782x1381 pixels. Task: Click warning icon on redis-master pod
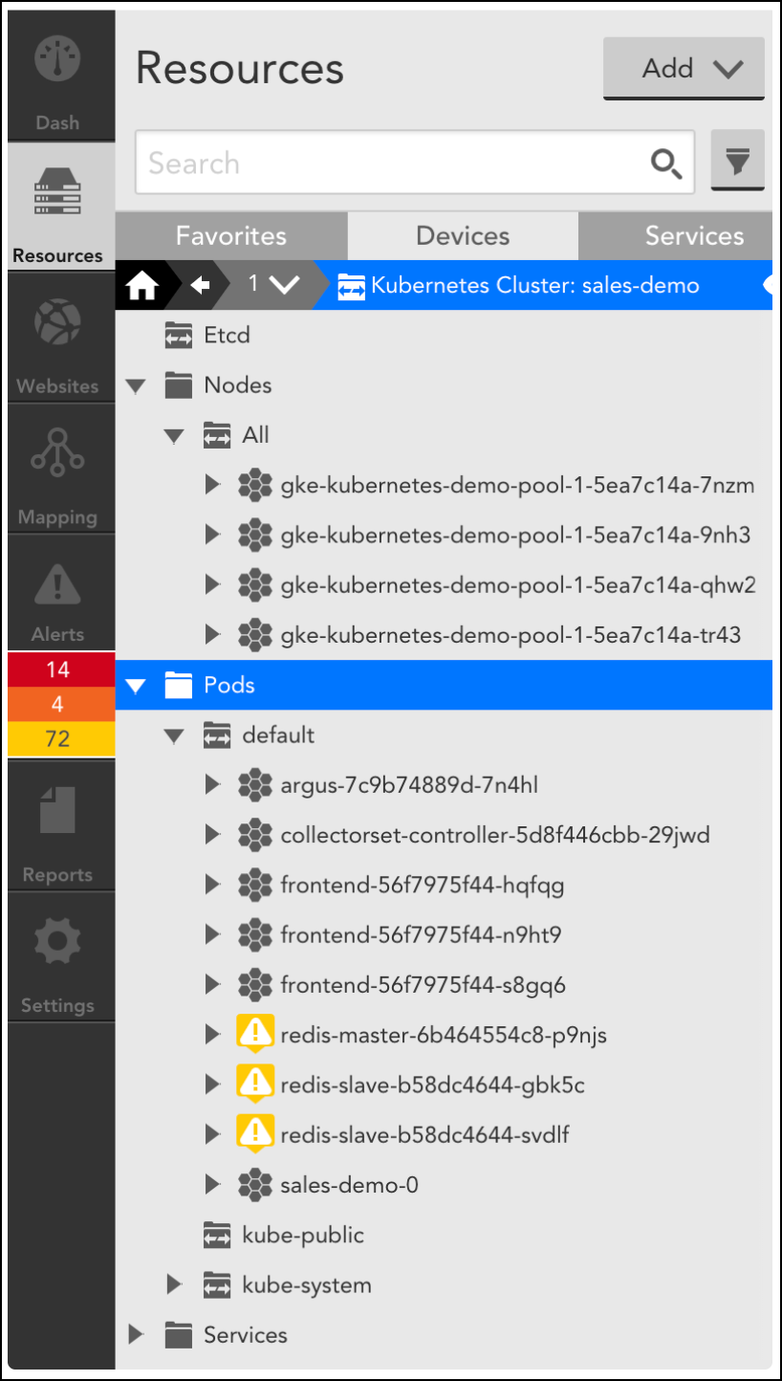pos(255,1033)
